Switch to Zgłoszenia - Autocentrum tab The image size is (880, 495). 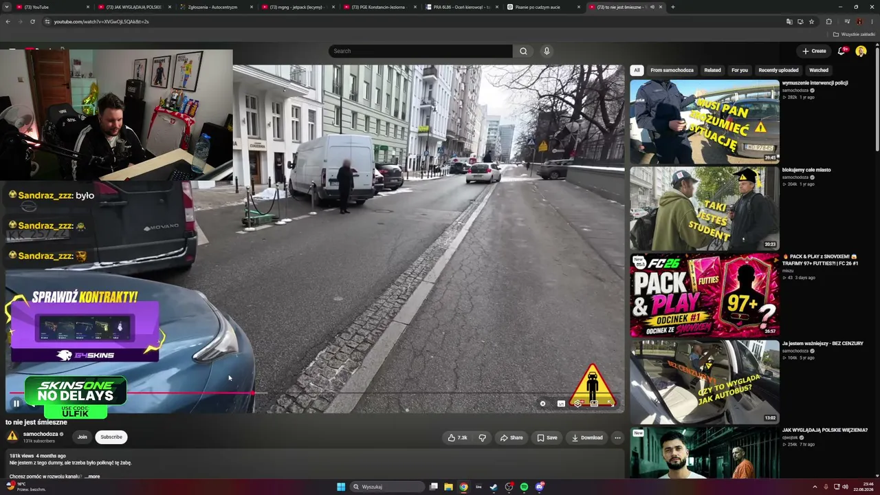tap(216, 7)
